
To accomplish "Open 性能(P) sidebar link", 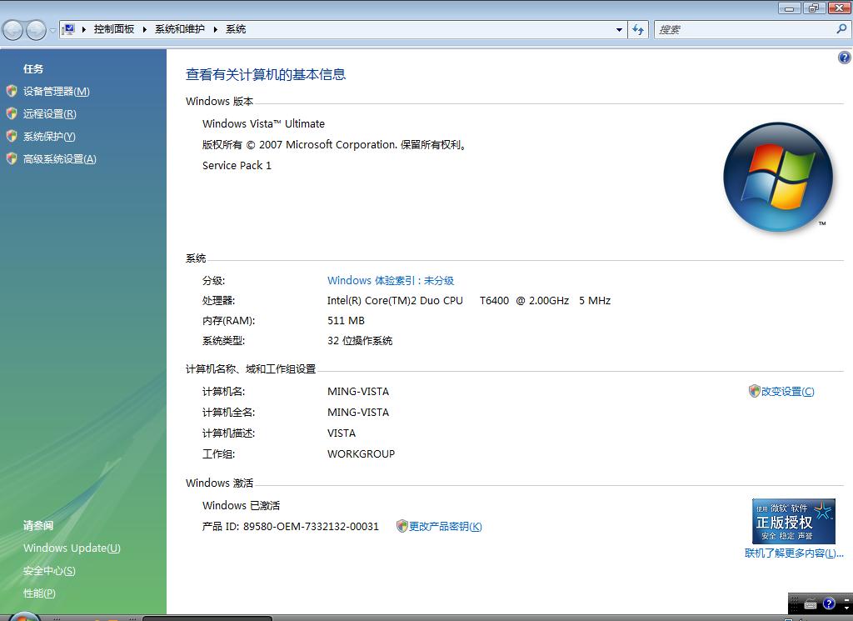I will [x=39, y=593].
